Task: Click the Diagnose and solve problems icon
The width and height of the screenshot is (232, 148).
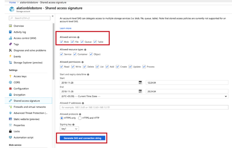Action: [x=10, y=50]
